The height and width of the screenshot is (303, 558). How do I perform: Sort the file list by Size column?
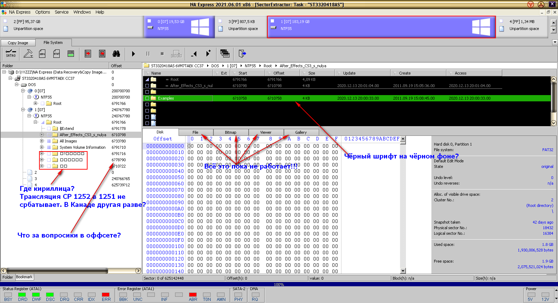click(311, 73)
